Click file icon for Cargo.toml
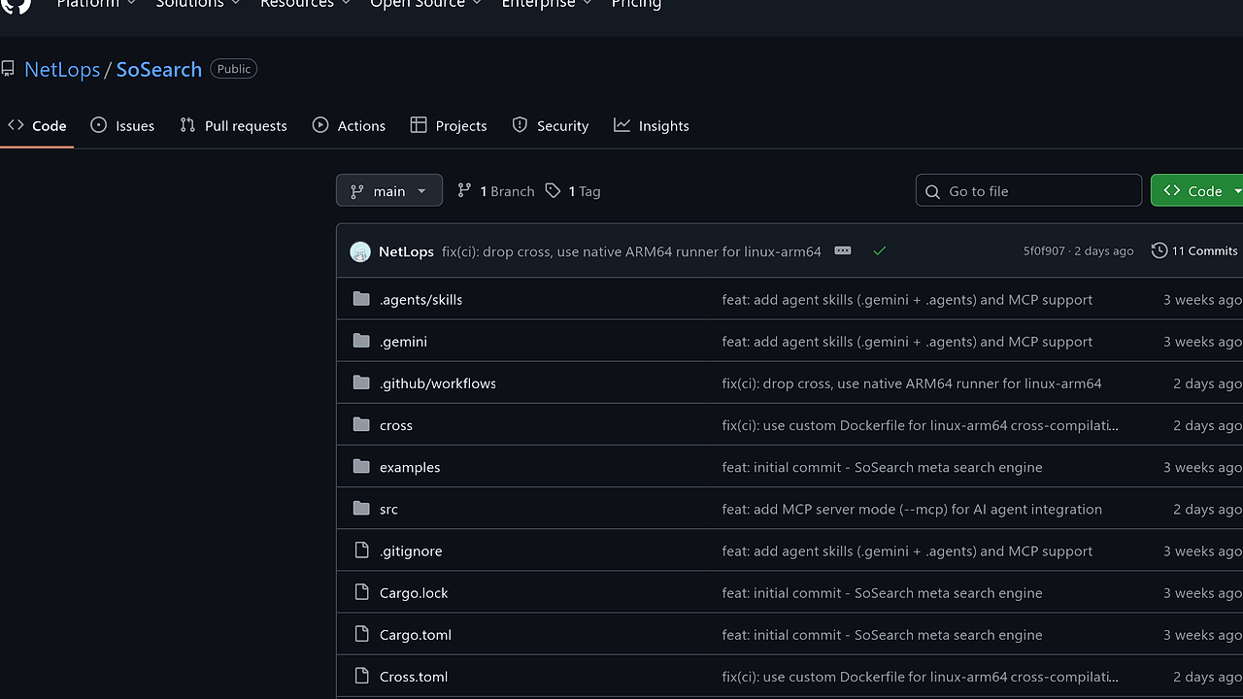The height and width of the screenshot is (699, 1243). 361,633
